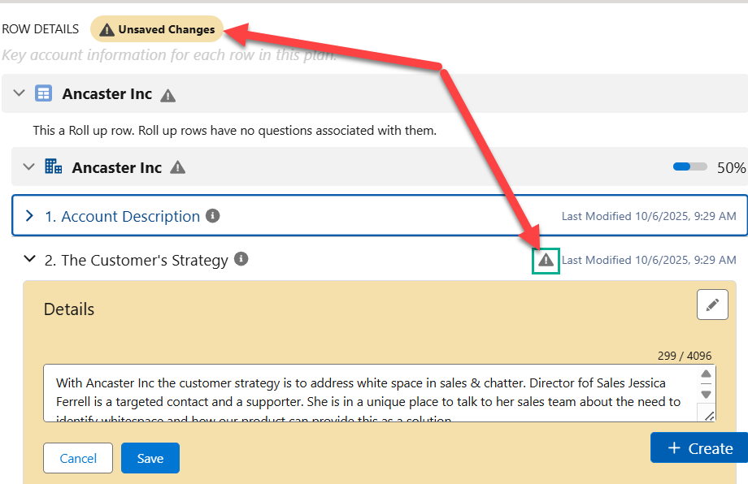Click info icon next to Account Description
This screenshot has width=748, height=484.
(x=212, y=216)
